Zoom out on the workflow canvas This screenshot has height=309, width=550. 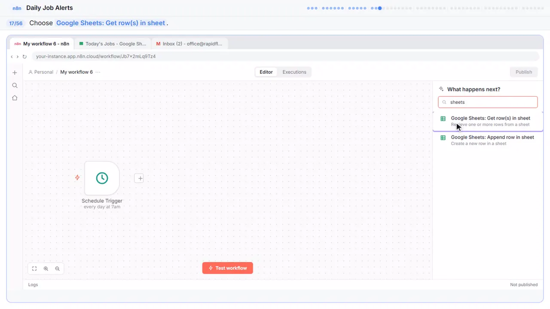[57, 269]
